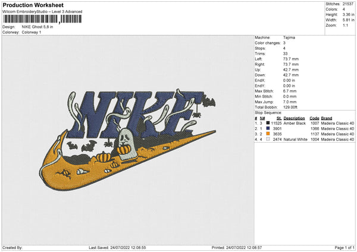Click the 'EndY:' label
Screen dimensions: 357x252
[260, 86]
